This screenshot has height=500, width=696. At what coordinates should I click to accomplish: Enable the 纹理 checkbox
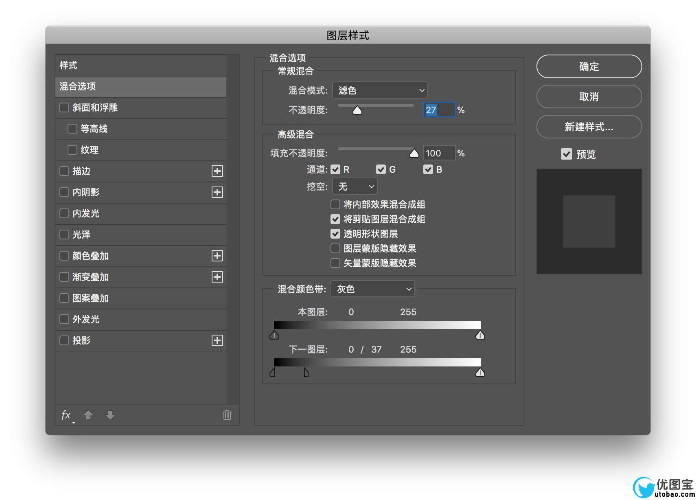(x=72, y=150)
